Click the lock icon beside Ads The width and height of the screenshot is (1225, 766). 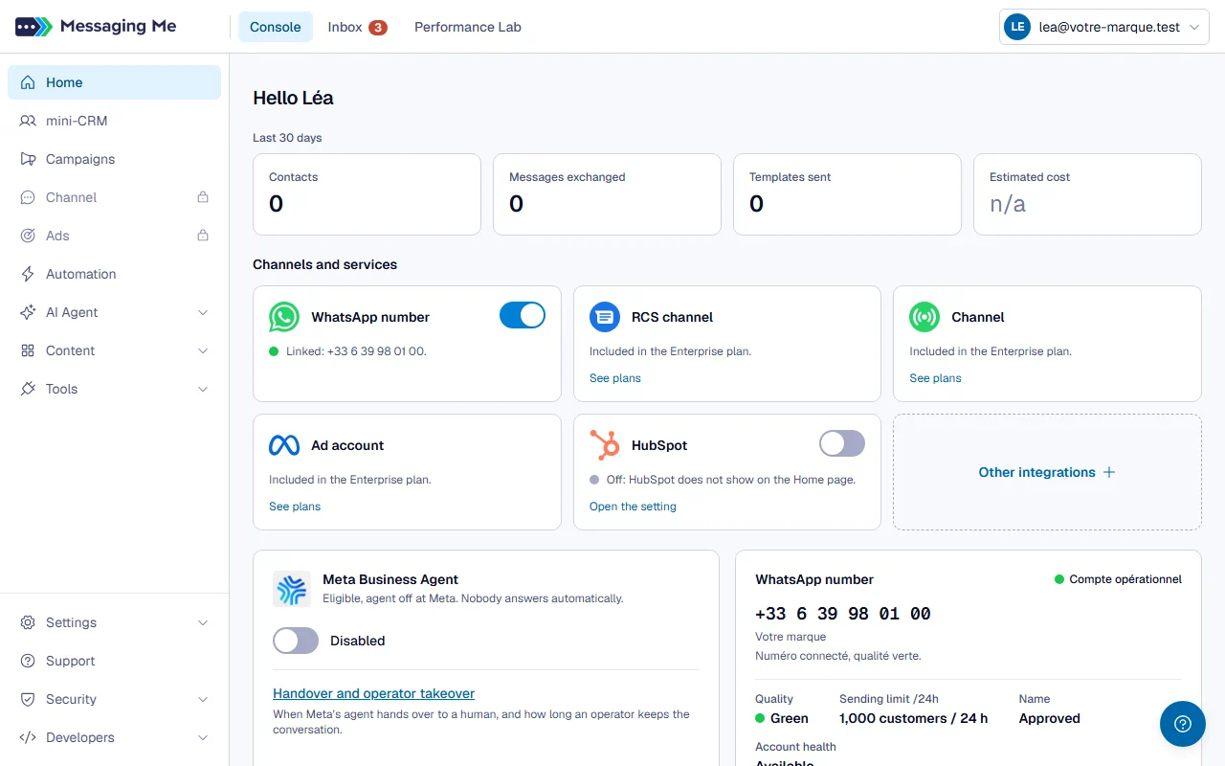click(203, 236)
